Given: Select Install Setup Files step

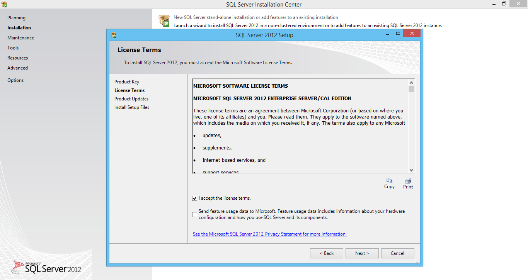Looking at the screenshot, I should [x=132, y=107].
